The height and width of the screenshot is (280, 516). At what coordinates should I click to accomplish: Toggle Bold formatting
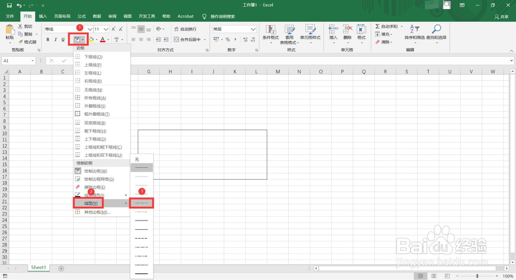pyautogui.click(x=48, y=39)
